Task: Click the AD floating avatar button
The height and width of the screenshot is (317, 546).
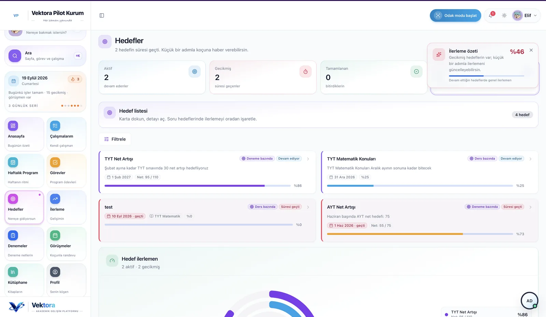Action: pos(529,301)
